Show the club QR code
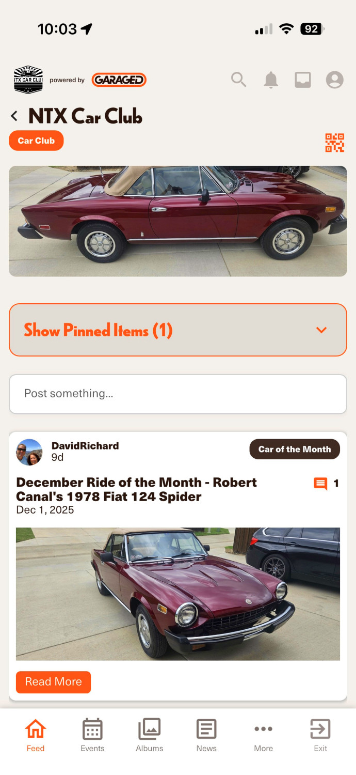 coord(334,143)
